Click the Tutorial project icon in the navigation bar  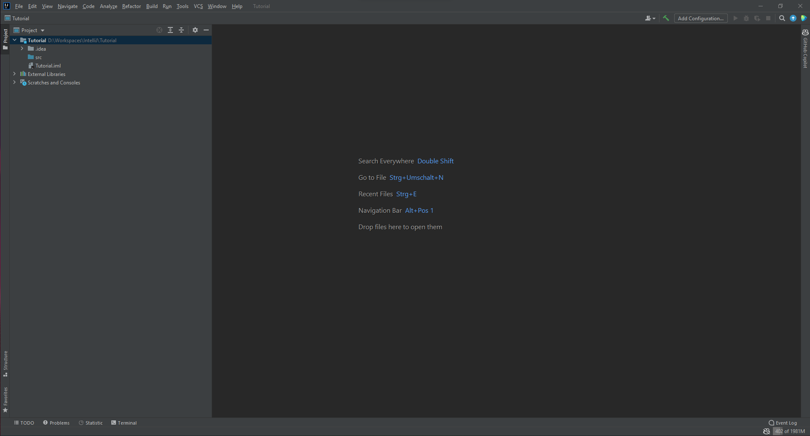(8, 18)
